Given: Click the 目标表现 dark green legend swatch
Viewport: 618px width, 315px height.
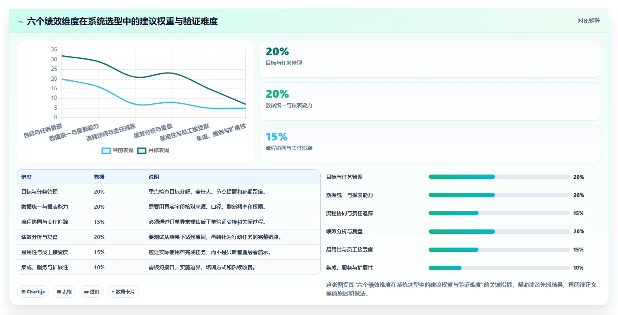Looking at the screenshot, I should tap(142, 150).
